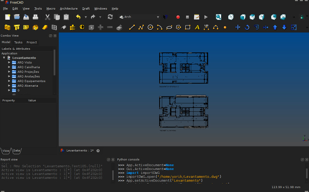Select the Draft Downgrade down arrow
Viewport: 309px width, 192px height.
(x=284, y=27)
